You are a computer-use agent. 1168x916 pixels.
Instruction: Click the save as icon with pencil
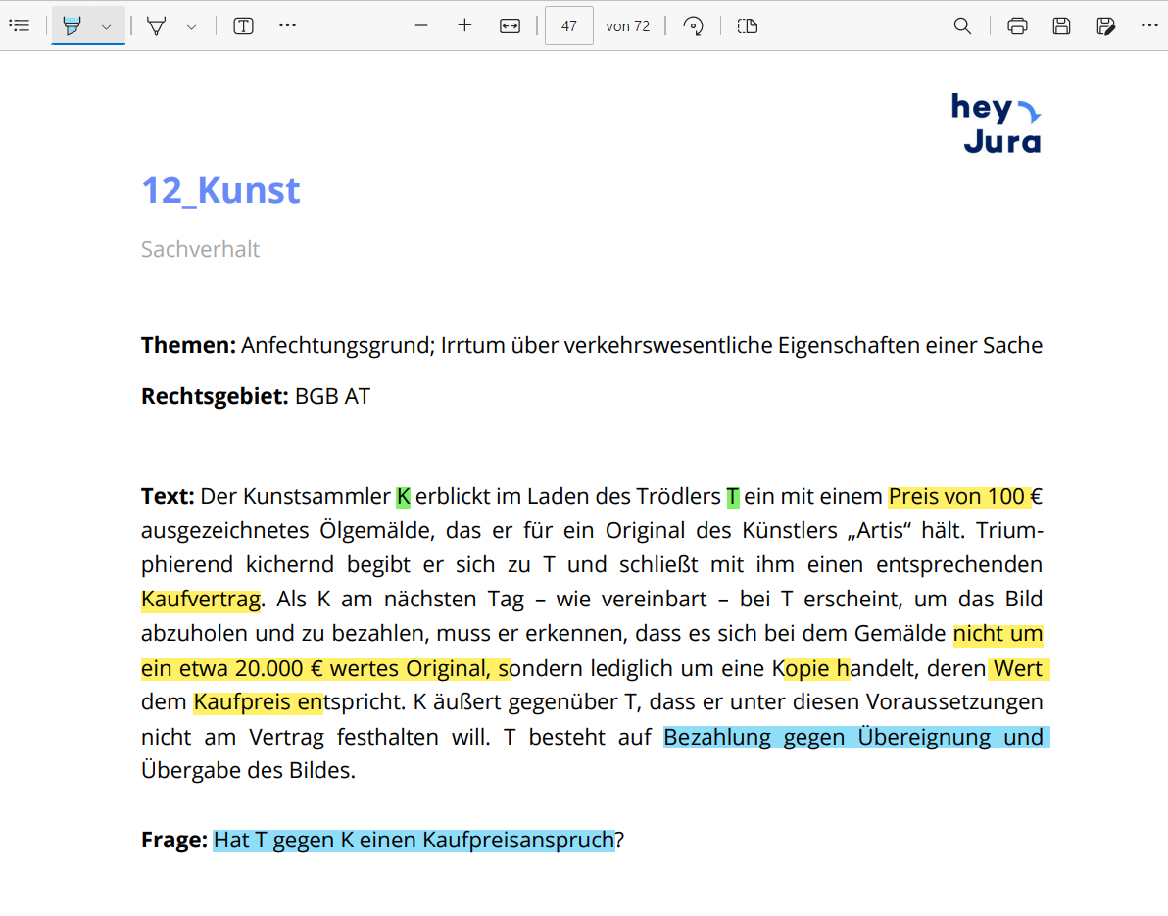[1105, 26]
